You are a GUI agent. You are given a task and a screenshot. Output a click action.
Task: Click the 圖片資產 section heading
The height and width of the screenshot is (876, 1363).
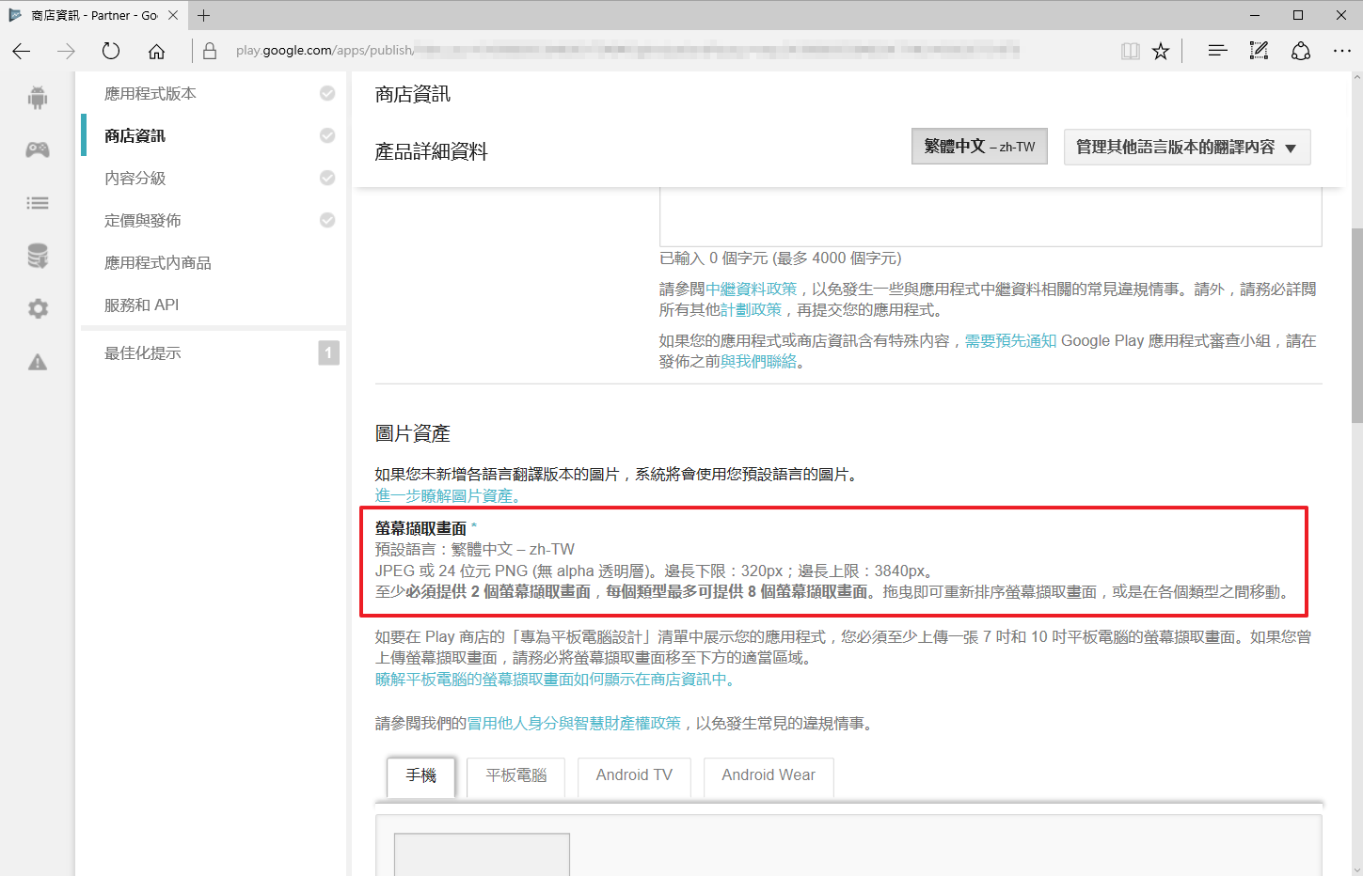click(413, 433)
